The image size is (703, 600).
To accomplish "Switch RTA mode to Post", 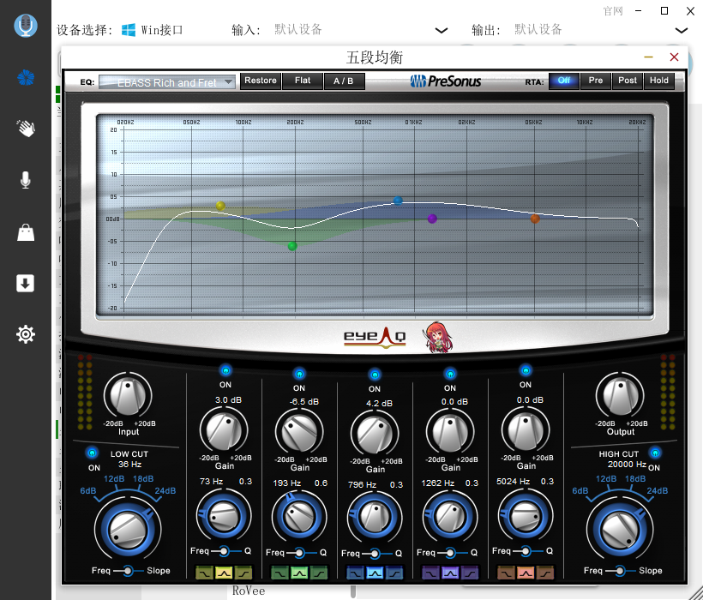I will click(628, 81).
